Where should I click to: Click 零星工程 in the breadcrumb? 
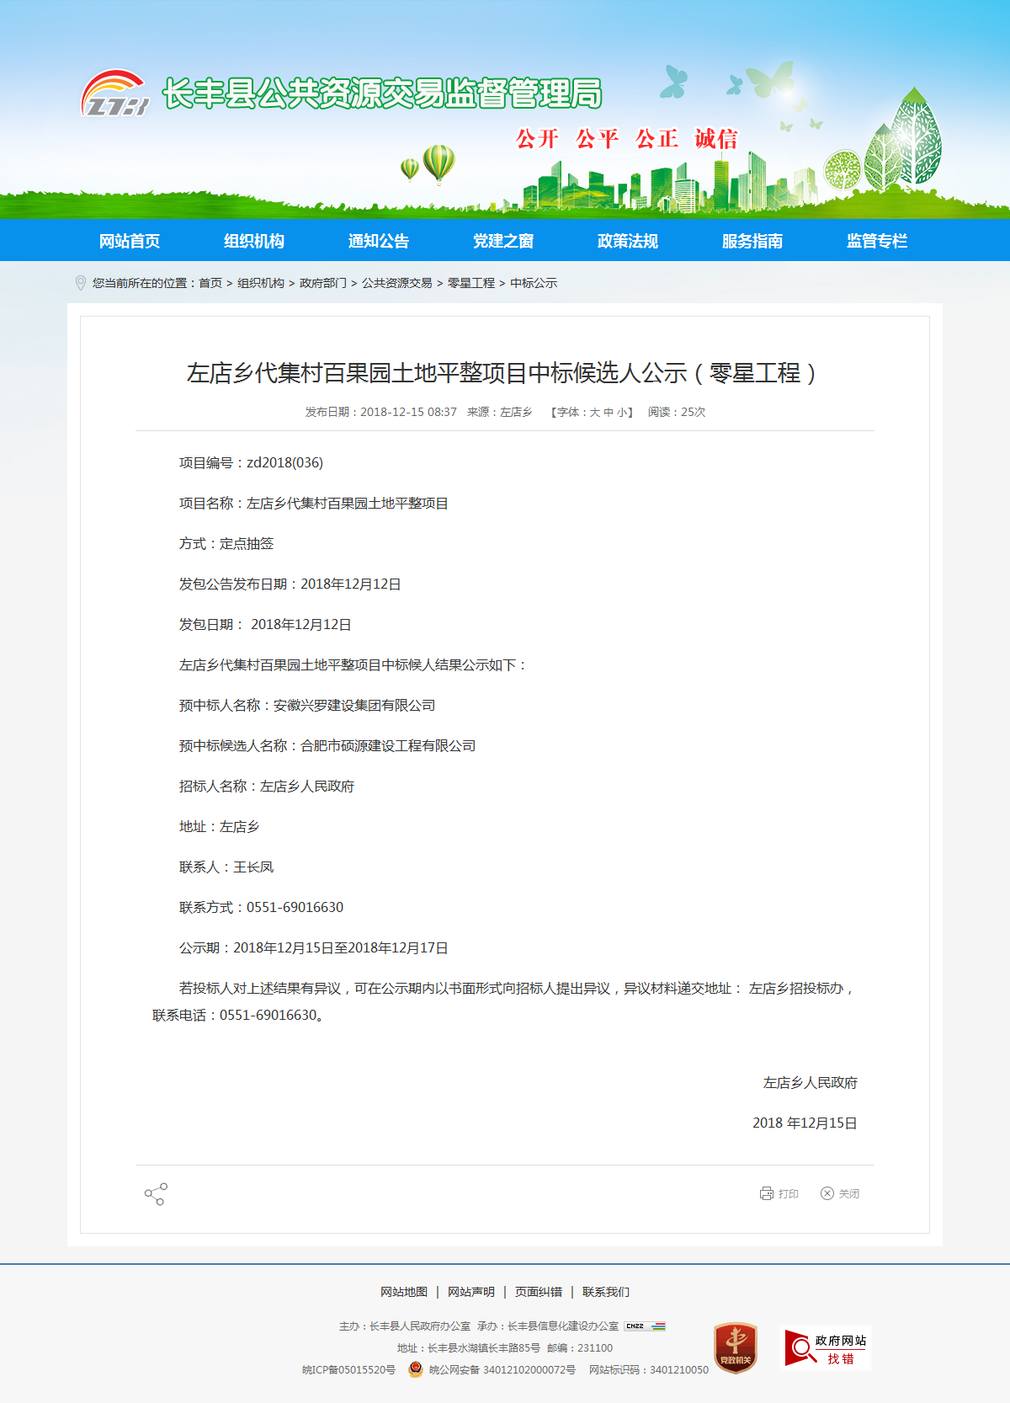tap(471, 283)
